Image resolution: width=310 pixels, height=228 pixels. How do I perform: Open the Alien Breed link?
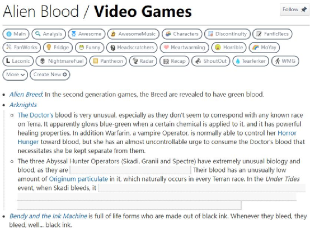[x=26, y=95]
